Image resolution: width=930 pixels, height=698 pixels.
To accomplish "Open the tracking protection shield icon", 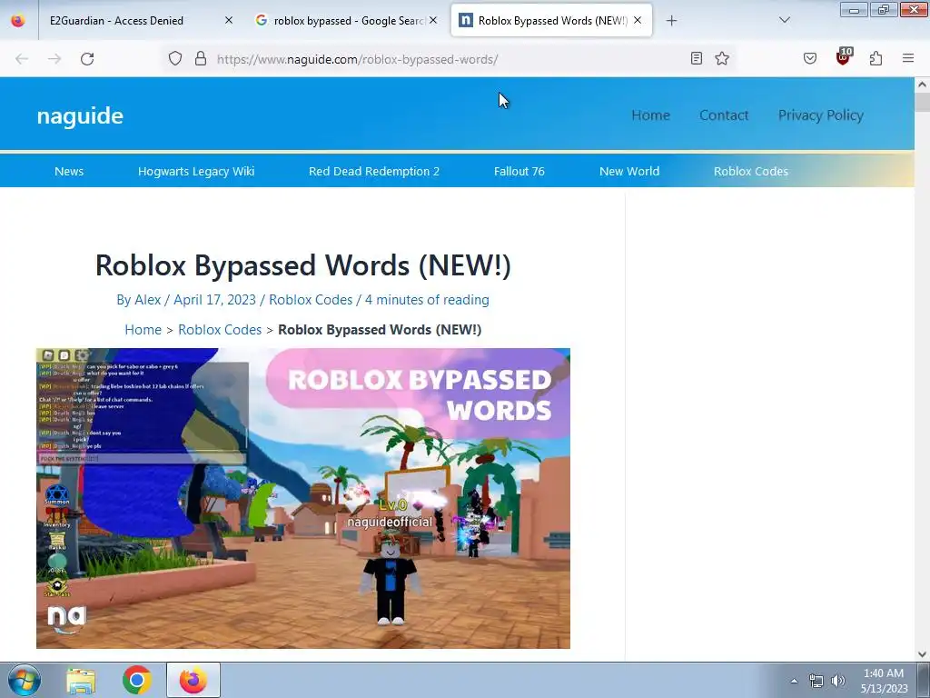I will point(175,58).
